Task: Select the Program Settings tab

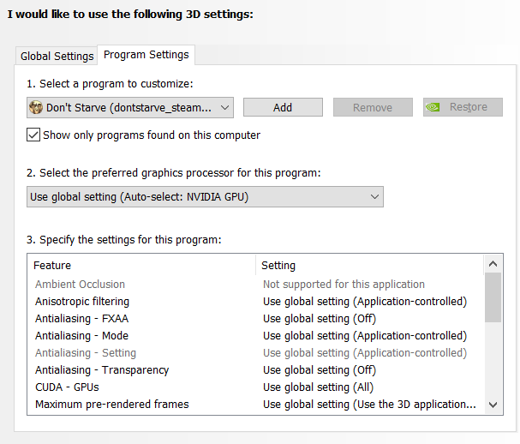Action: (146, 55)
